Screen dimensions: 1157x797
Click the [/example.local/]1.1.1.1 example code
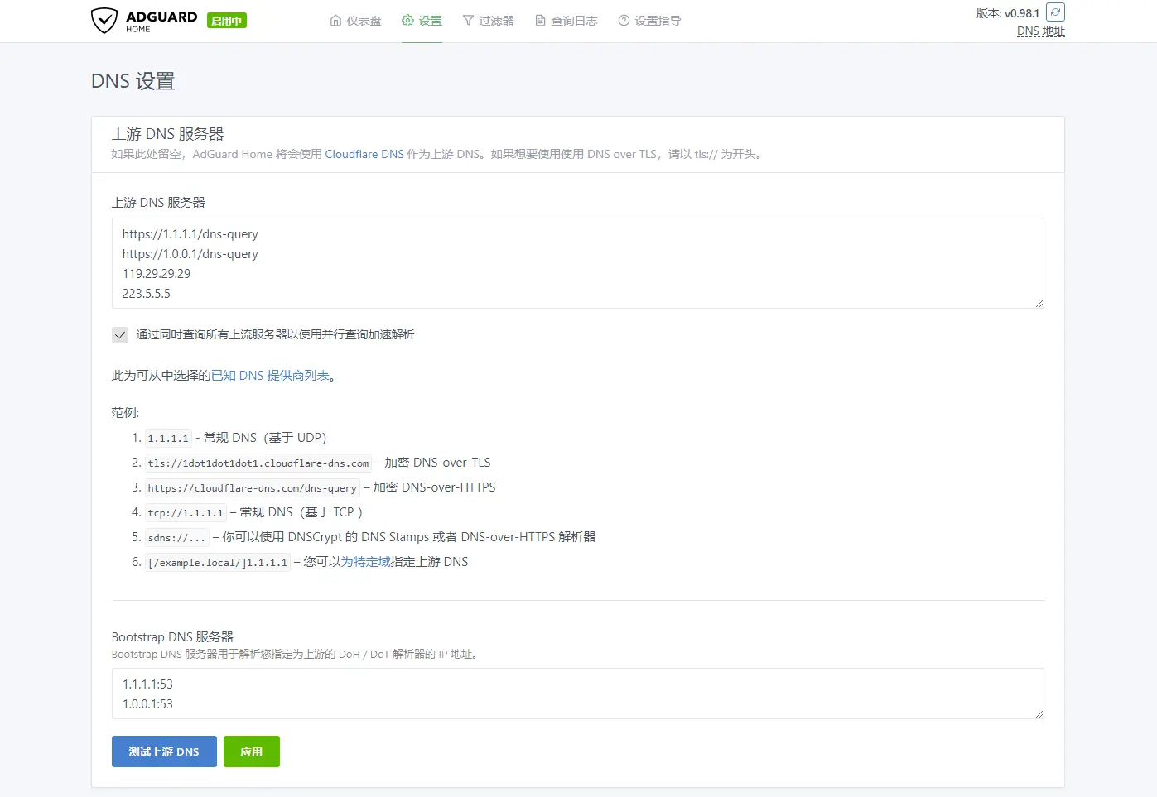[218, 563]
